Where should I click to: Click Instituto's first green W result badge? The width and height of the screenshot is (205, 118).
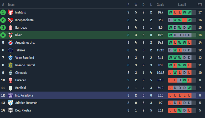pyautogui.click(x=171, y=12)
